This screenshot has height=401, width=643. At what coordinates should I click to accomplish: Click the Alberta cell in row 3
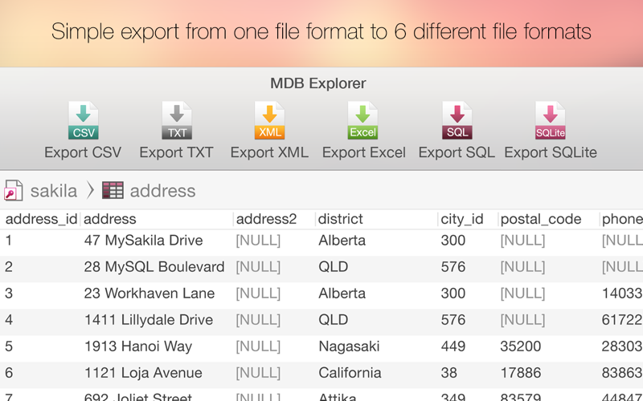[x=342, y=294]
